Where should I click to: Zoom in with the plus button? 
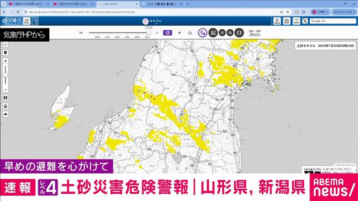5,61
